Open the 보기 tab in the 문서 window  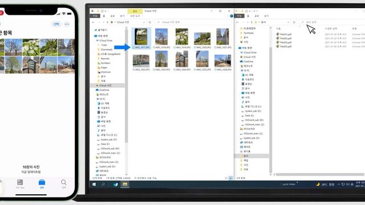266,16
